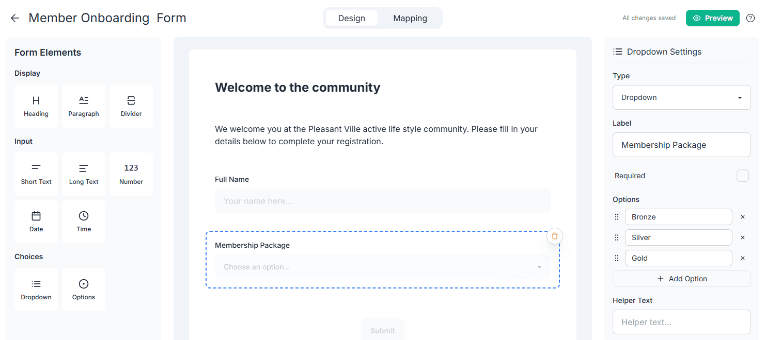Click the Helper Text input field

(x=681, y=321)
